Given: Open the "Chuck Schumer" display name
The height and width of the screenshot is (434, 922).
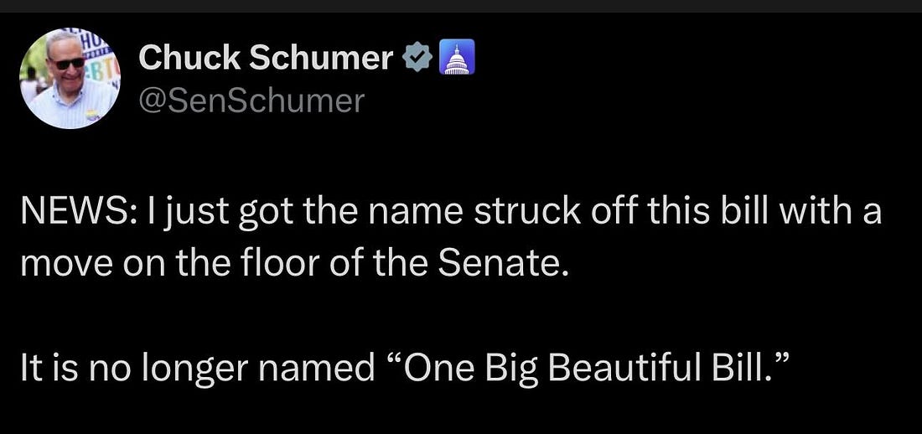Looking at the screenshot, I should (266, 58).
